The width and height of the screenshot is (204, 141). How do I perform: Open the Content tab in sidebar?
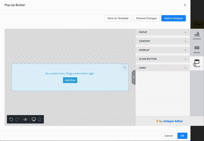(197, 35)
